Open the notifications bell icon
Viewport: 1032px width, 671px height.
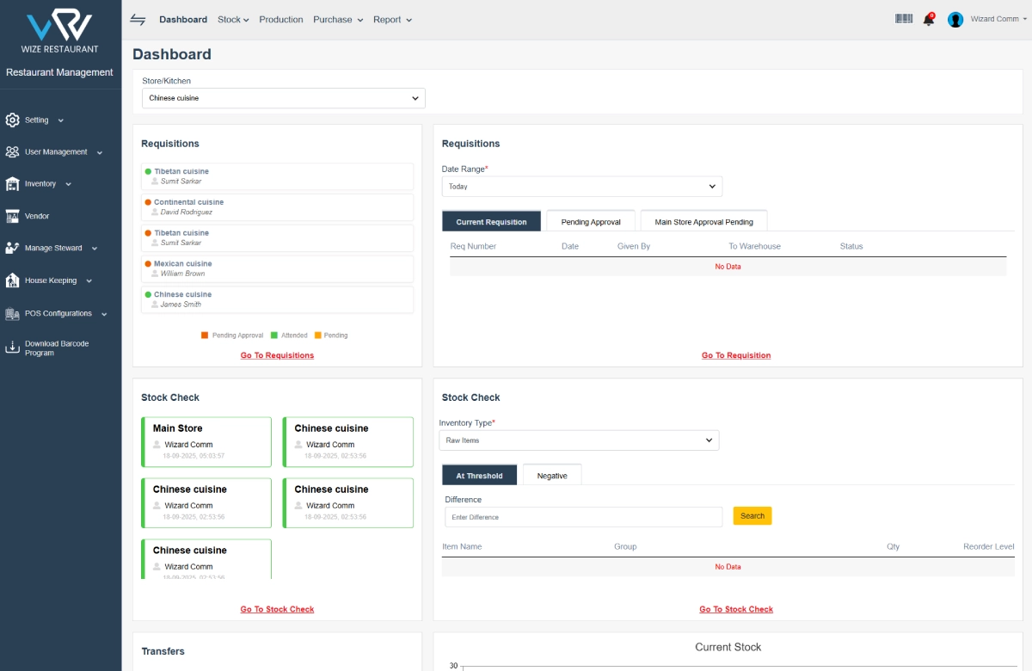click(x=929, y=20)
